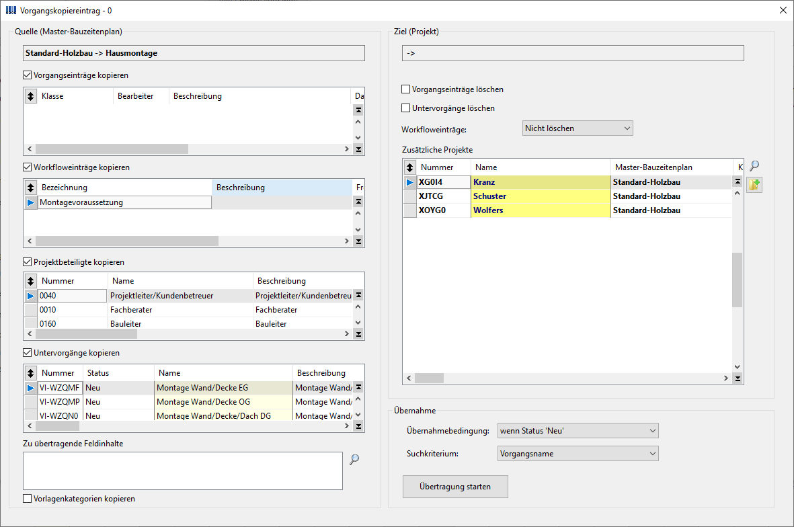Screen dimensions: 794x527
Task: Jump to first row in Projektbeteiligte table
Action: tap(358, 294)
